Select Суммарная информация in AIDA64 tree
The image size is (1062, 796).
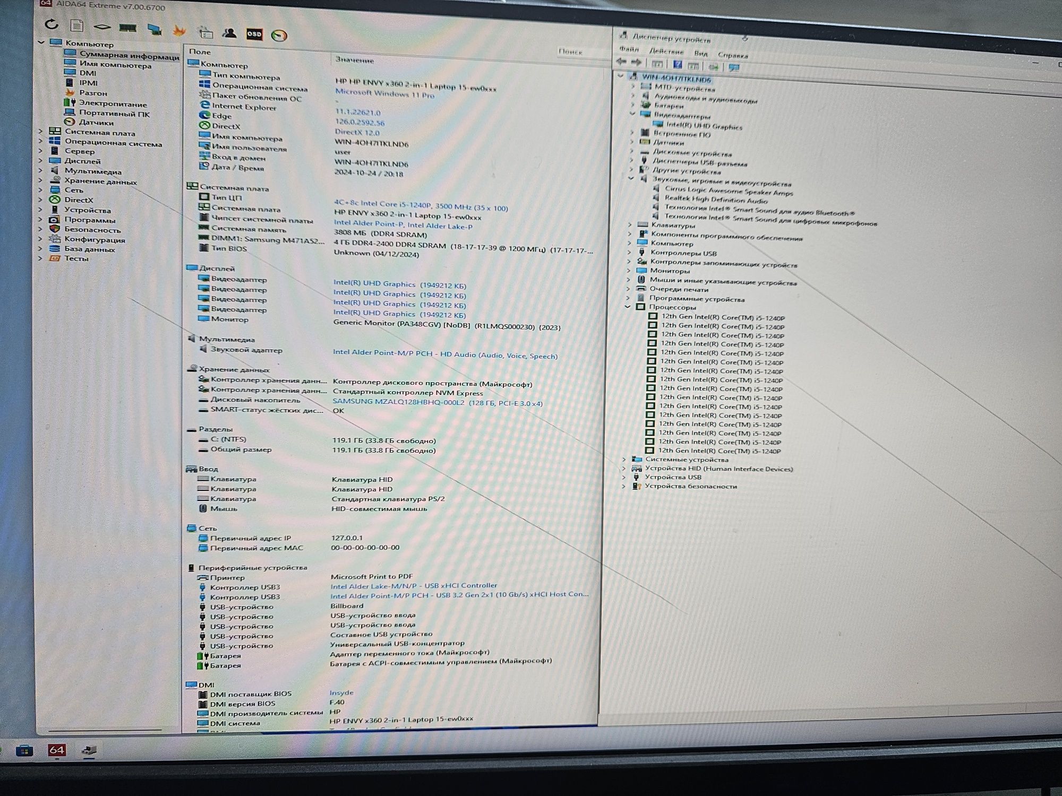(x=122, y=55)
